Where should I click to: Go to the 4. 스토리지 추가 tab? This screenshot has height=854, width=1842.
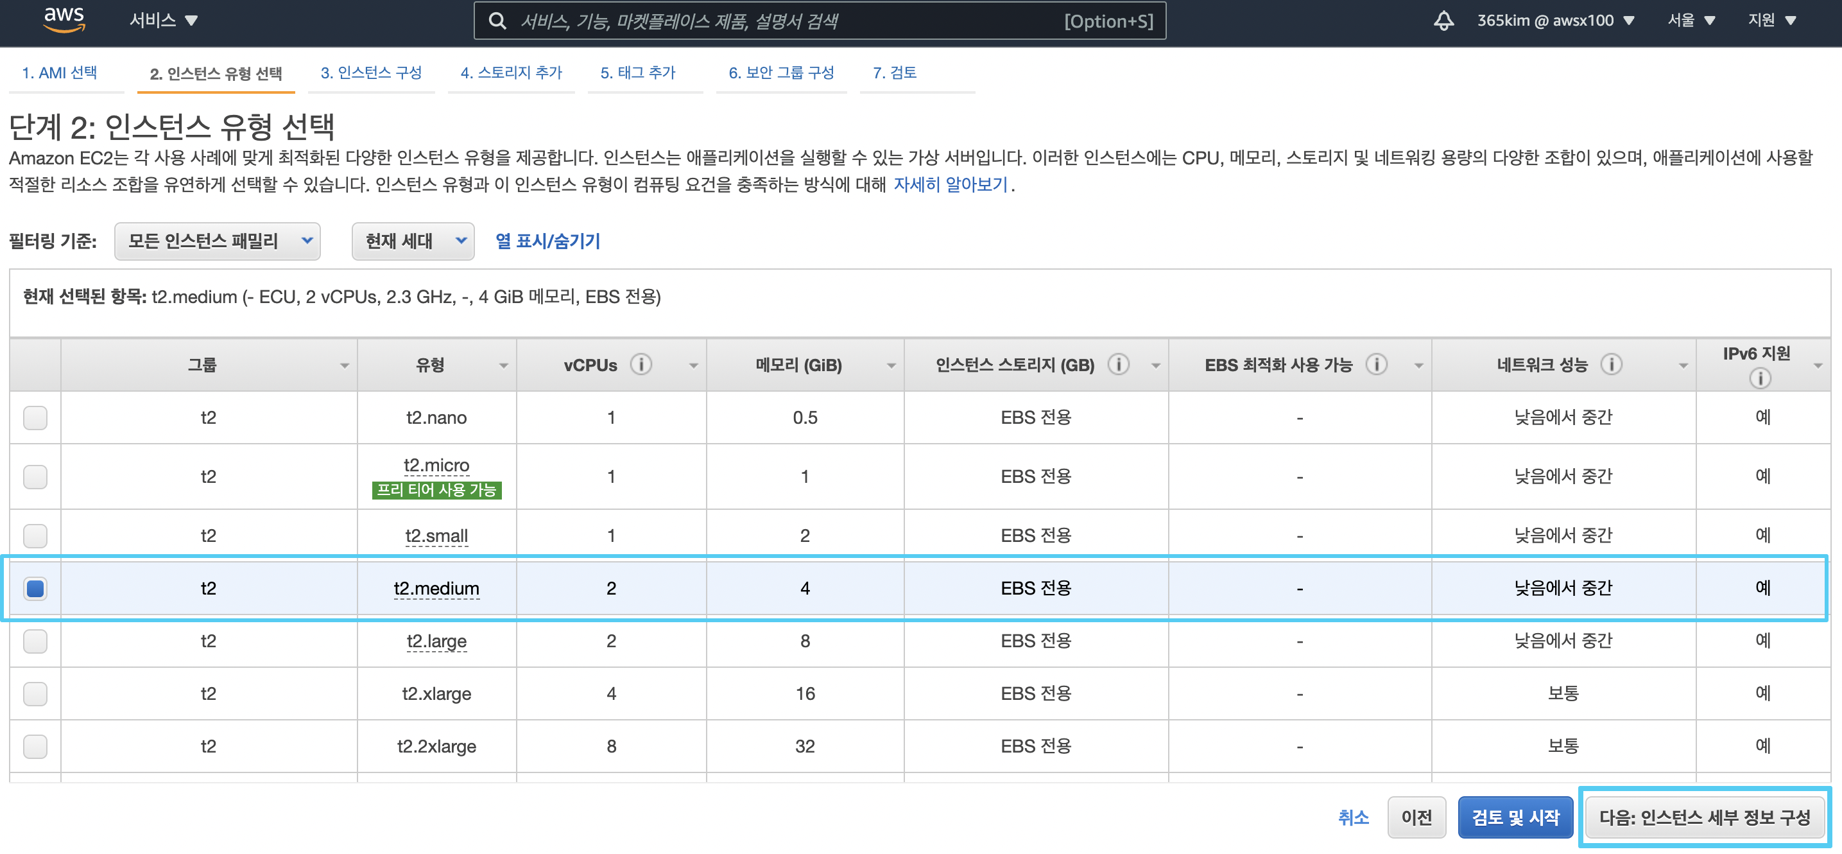510,73
